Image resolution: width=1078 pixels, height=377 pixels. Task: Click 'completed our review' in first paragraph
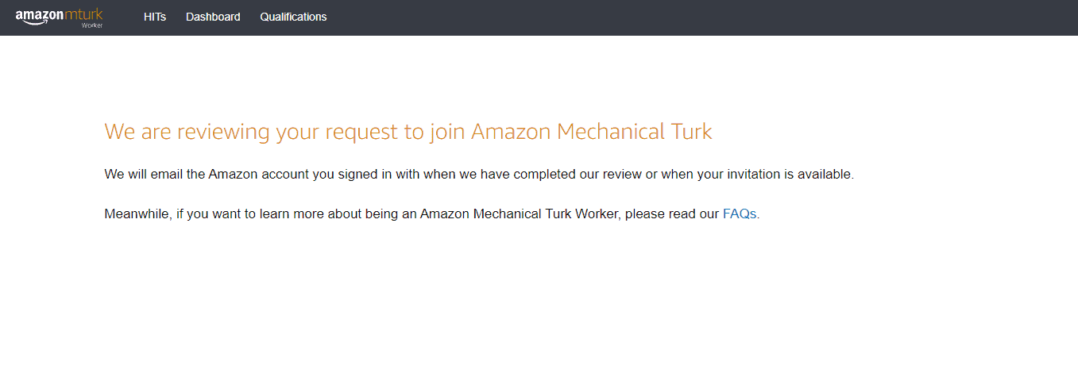pos(582,175)
